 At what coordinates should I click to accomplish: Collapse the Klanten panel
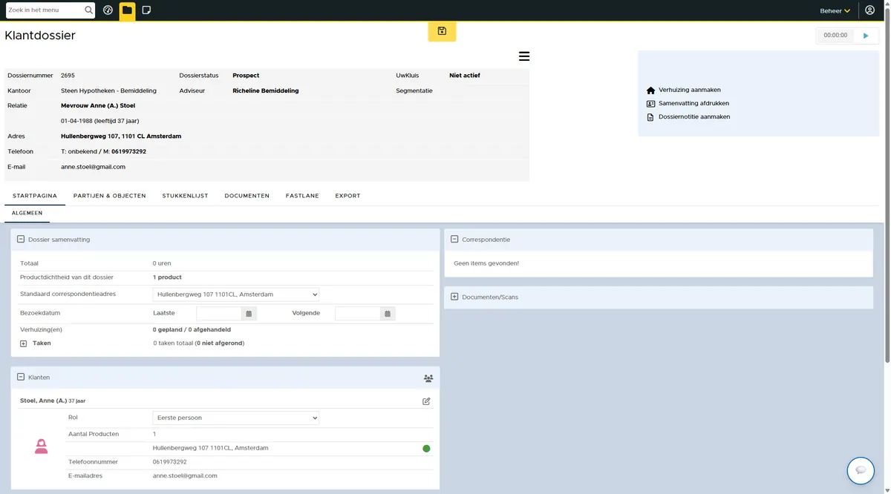(x=21, y=378)
